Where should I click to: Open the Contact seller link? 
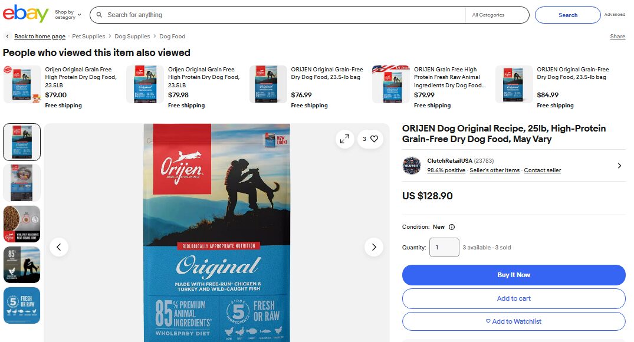click(x=542, y=170)
